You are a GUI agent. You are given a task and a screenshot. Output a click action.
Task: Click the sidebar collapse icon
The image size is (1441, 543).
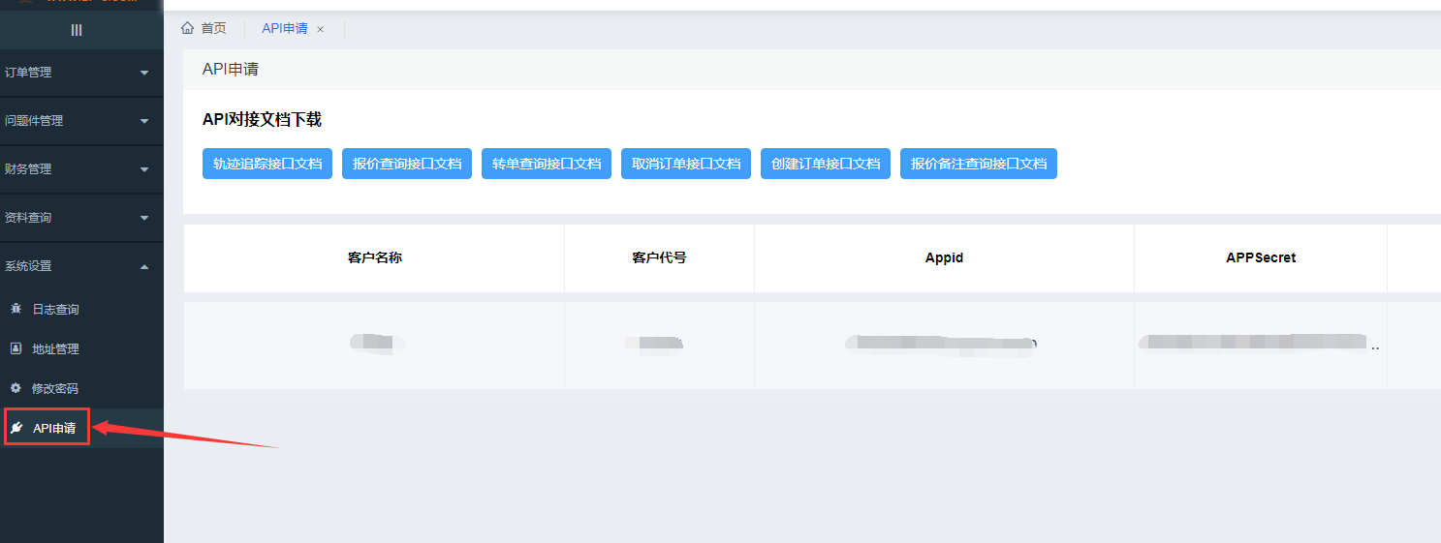tap(77, 30)
